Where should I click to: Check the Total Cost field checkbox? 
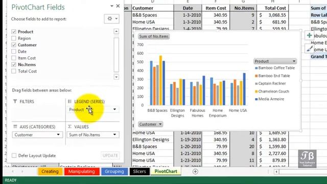[14, 71]
